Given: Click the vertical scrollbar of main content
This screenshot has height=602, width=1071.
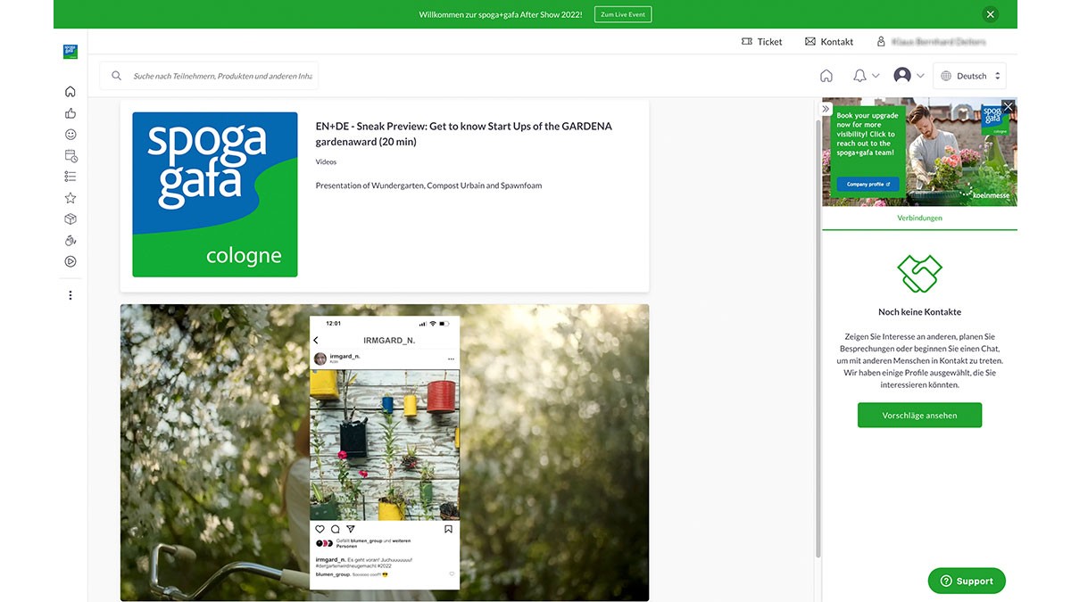Looking at the screenshot, I should pos(818,339).
